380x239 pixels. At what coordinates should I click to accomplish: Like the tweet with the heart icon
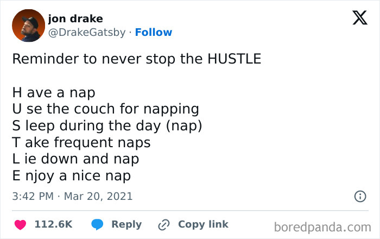point(20,224)
